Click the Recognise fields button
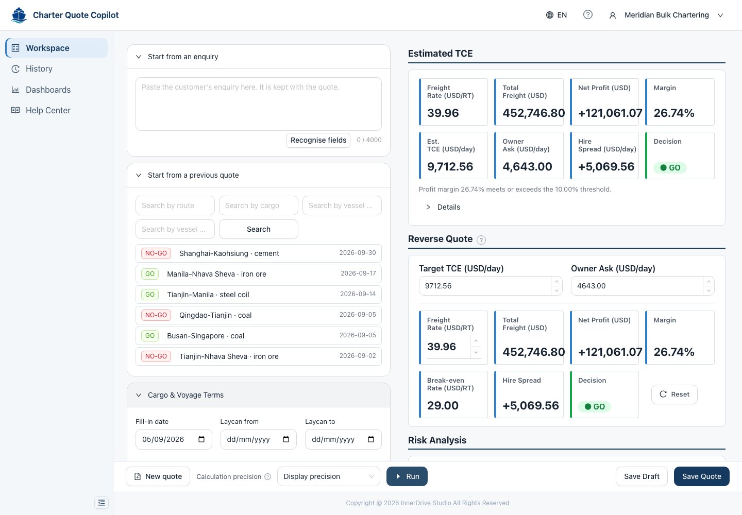Viewport: 742px width, 515px height. (318, 140)
